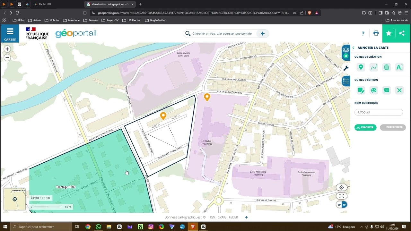The image size is (411, 231).
Task: Click the geoportail.gouv.fr address bar
Action: [193, 13]
